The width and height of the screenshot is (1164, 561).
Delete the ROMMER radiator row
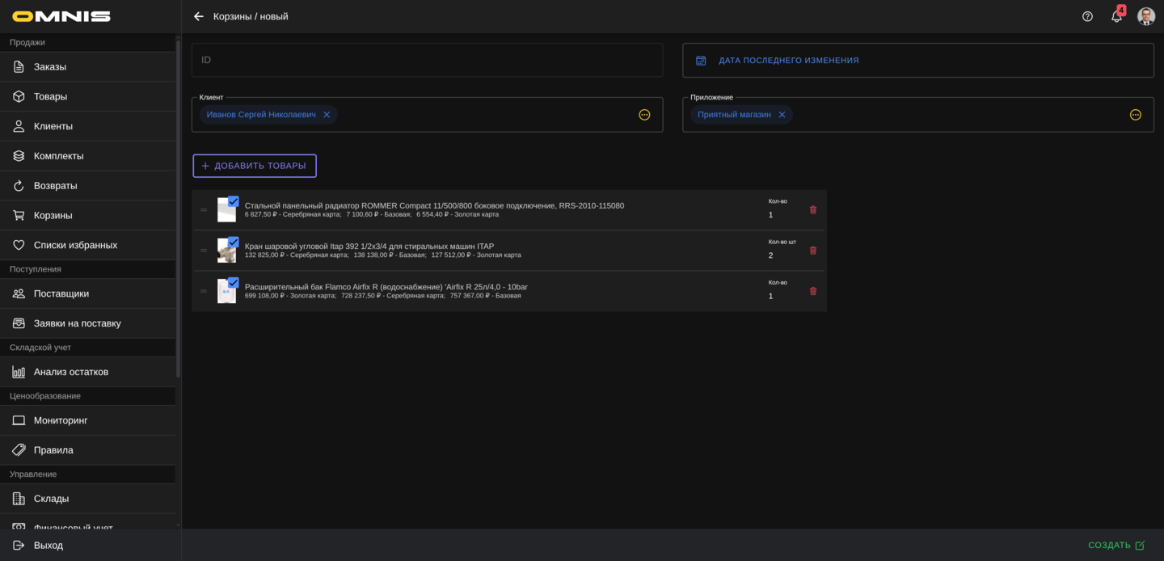tap(813, 210)
